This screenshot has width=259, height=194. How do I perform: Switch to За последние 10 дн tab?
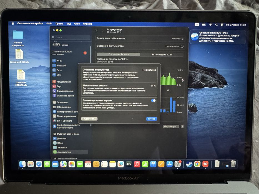pos(162,54)
